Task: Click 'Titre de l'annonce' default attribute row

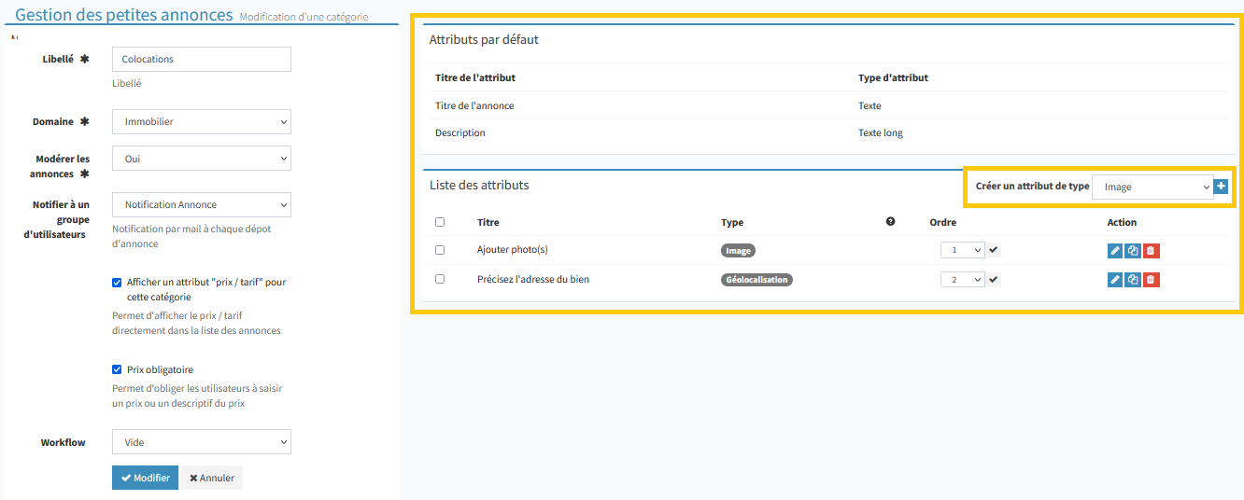Action: (827, 105)
